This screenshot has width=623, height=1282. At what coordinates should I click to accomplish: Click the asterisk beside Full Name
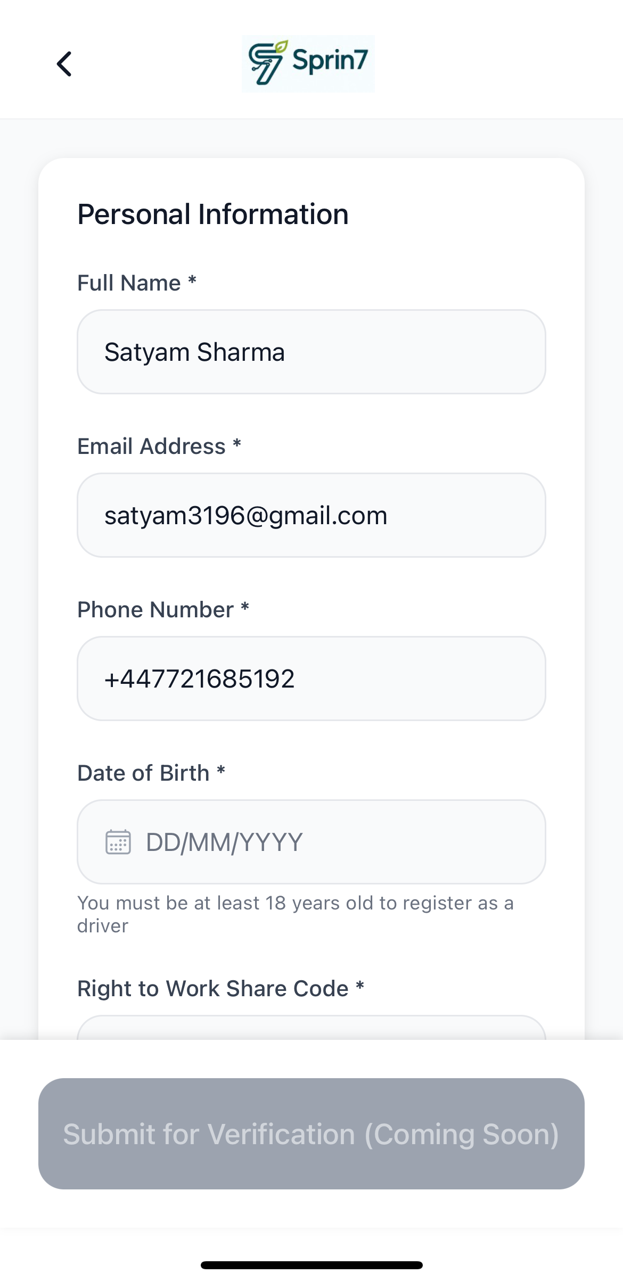(192, 280)
